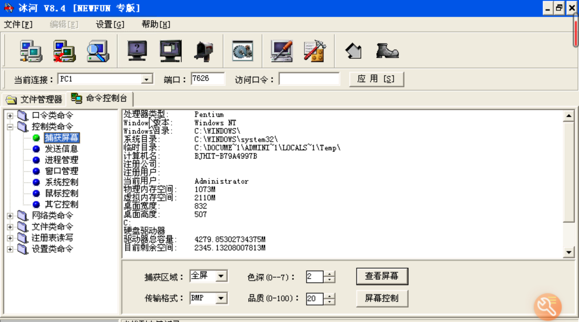Select 发送信息 in the command tree

pos(62,149)
